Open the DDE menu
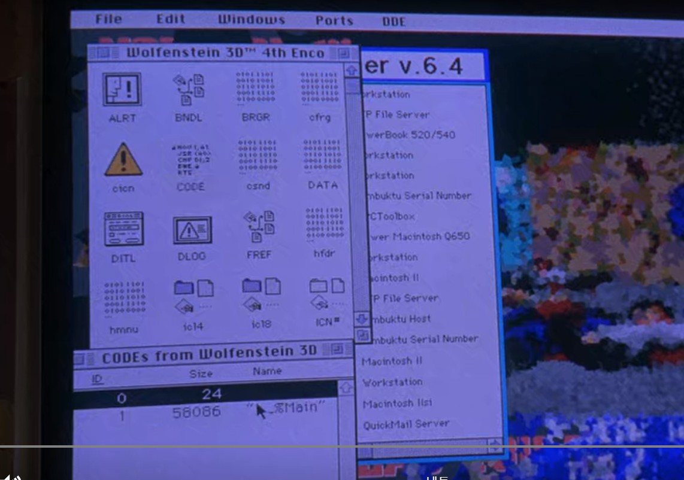684x480 pixels. [x=394, y=22]
